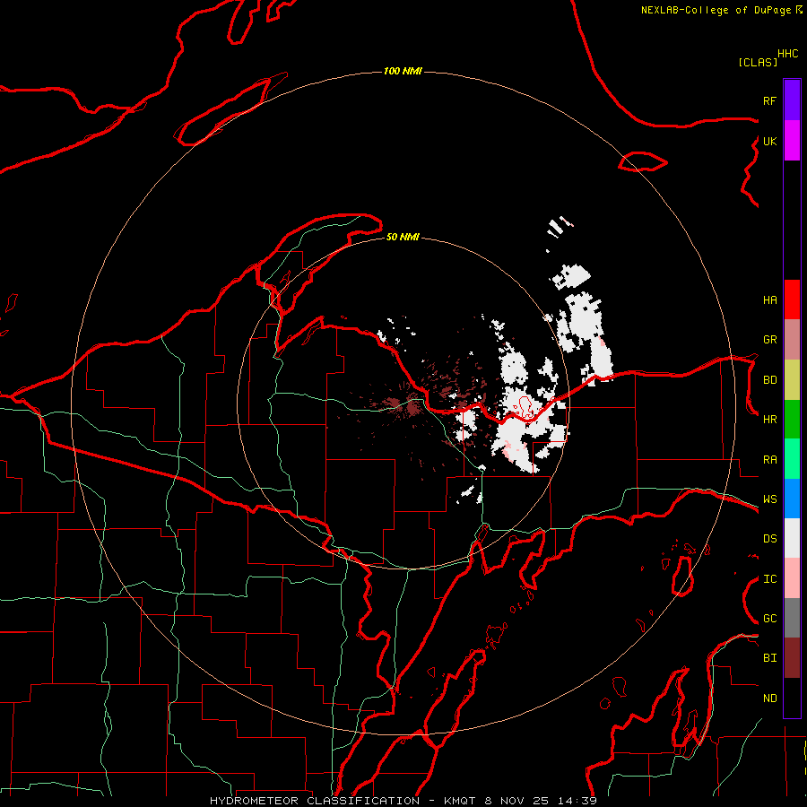Viewport: 807px width, 807px height.
Task: Click the NEXLAB-College of DuPage credit
Action: click(x=721, y=10)
